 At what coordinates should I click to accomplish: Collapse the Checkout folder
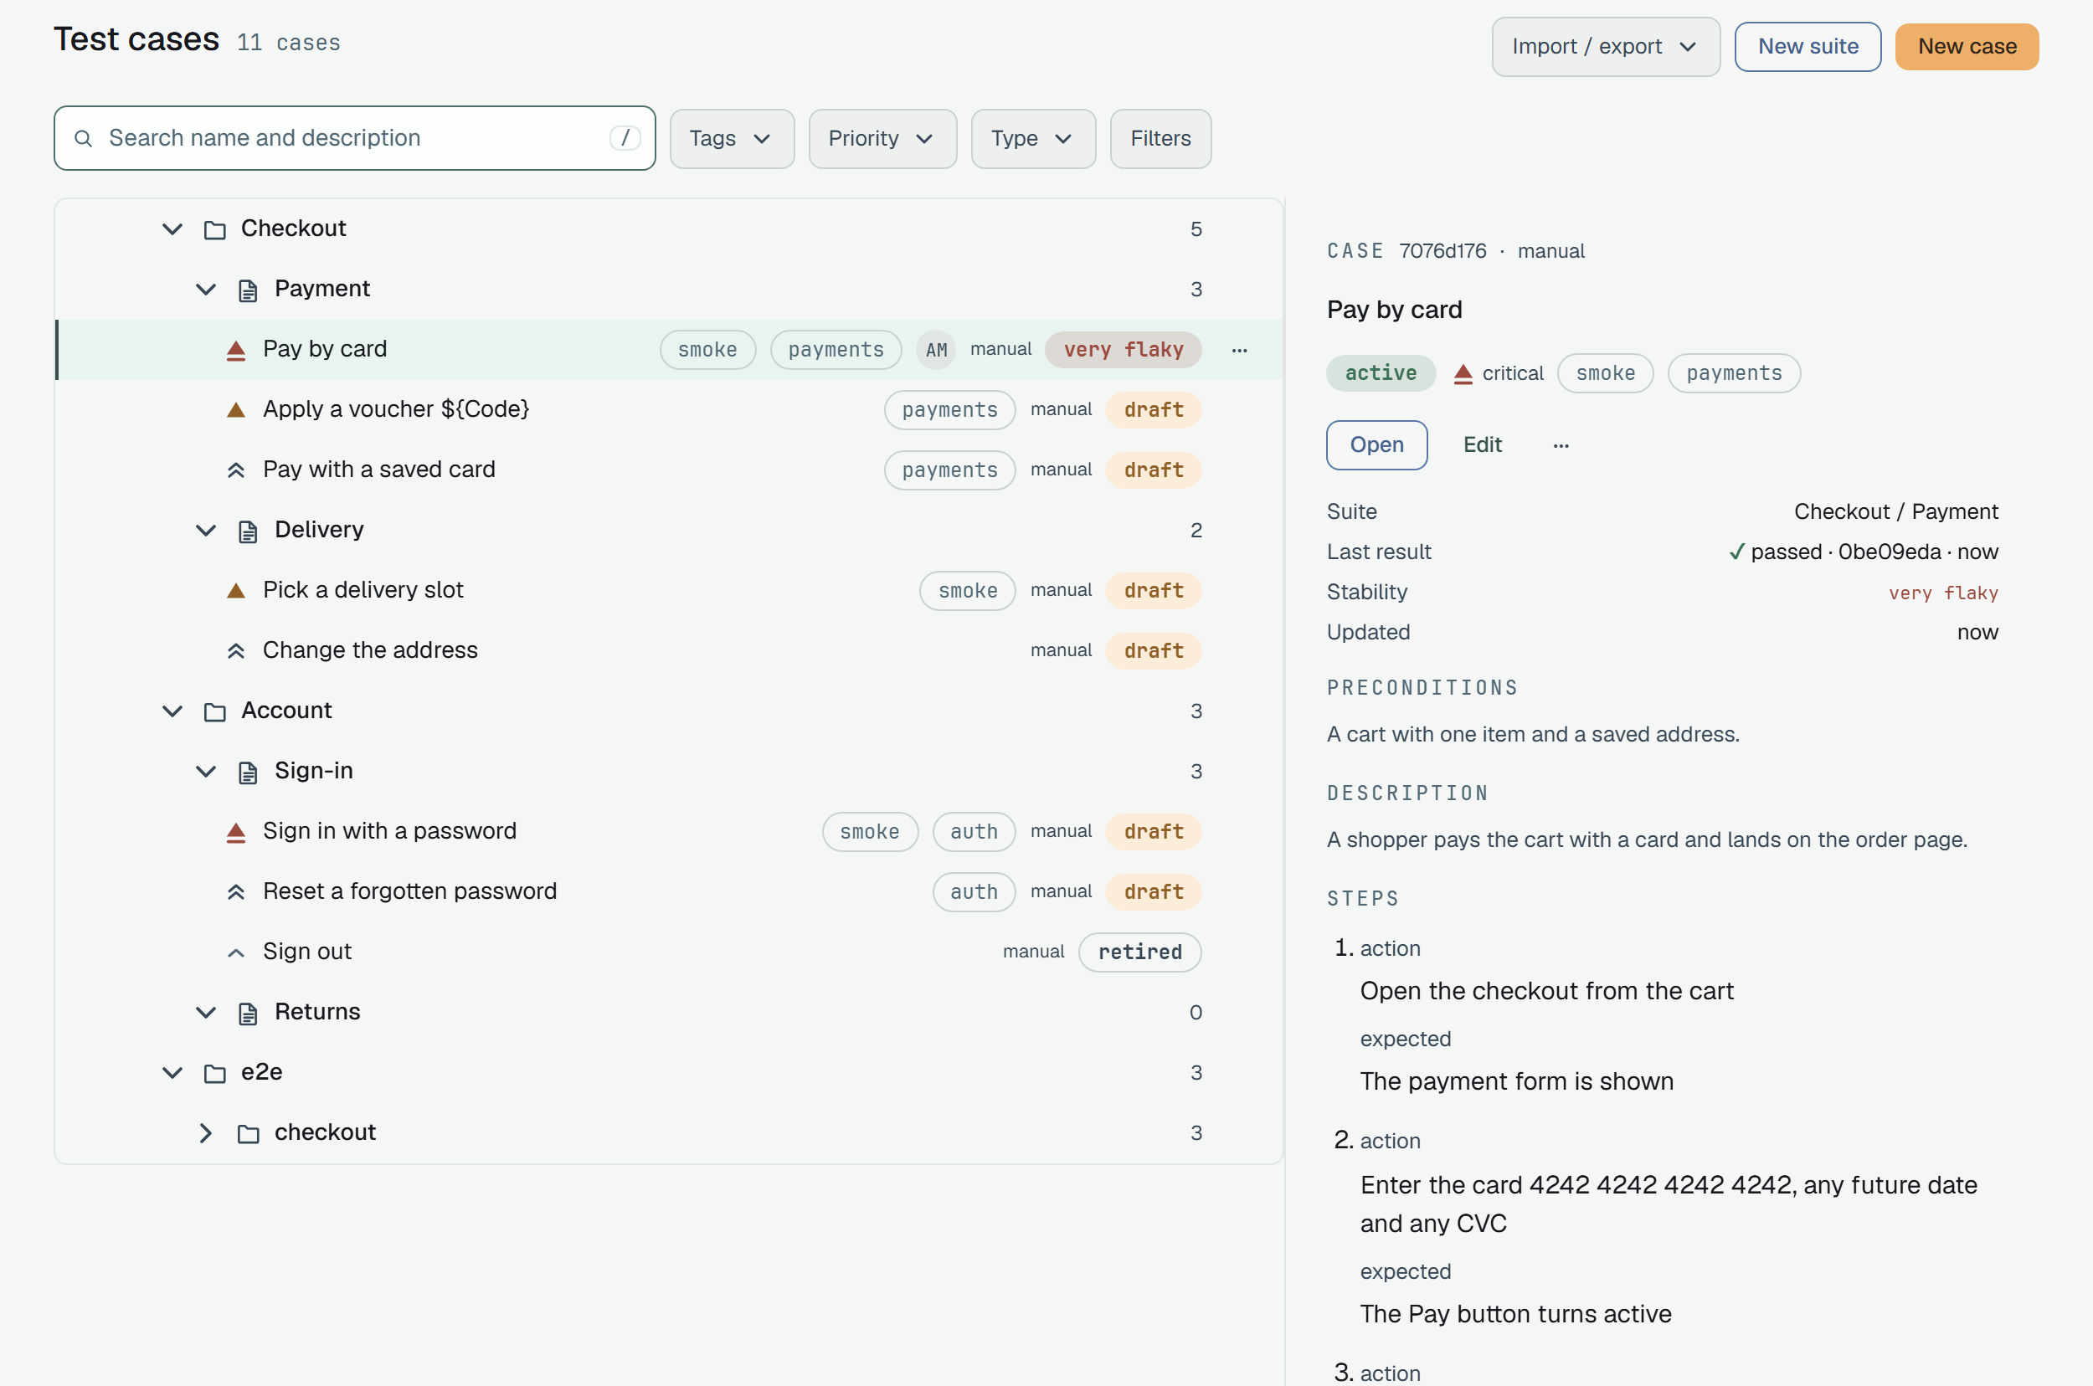point(172,230)
